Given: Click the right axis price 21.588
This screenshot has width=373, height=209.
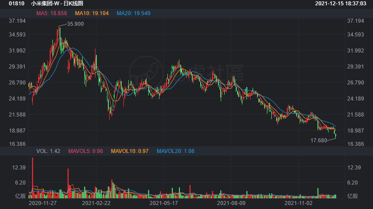Looking at the screenshot, I should pos(355,114).
